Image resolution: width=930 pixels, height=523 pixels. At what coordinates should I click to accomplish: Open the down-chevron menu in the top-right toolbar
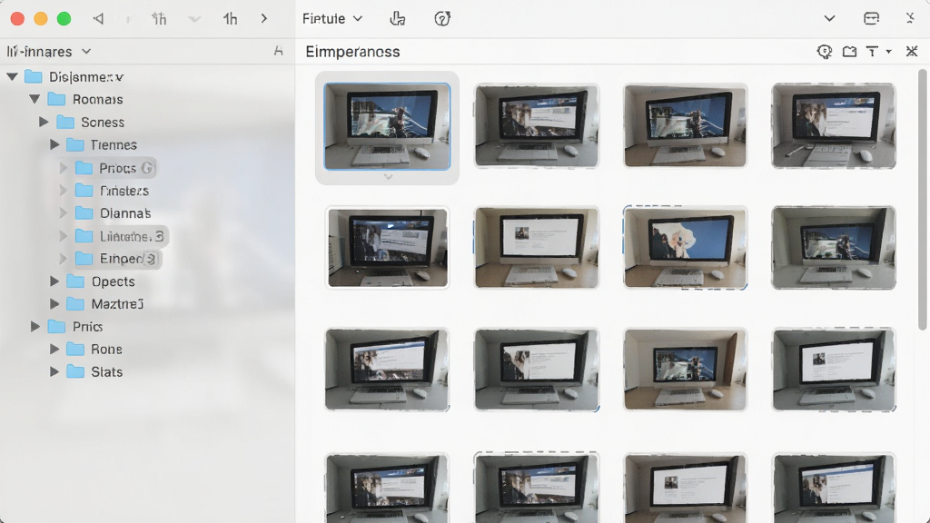830,18
